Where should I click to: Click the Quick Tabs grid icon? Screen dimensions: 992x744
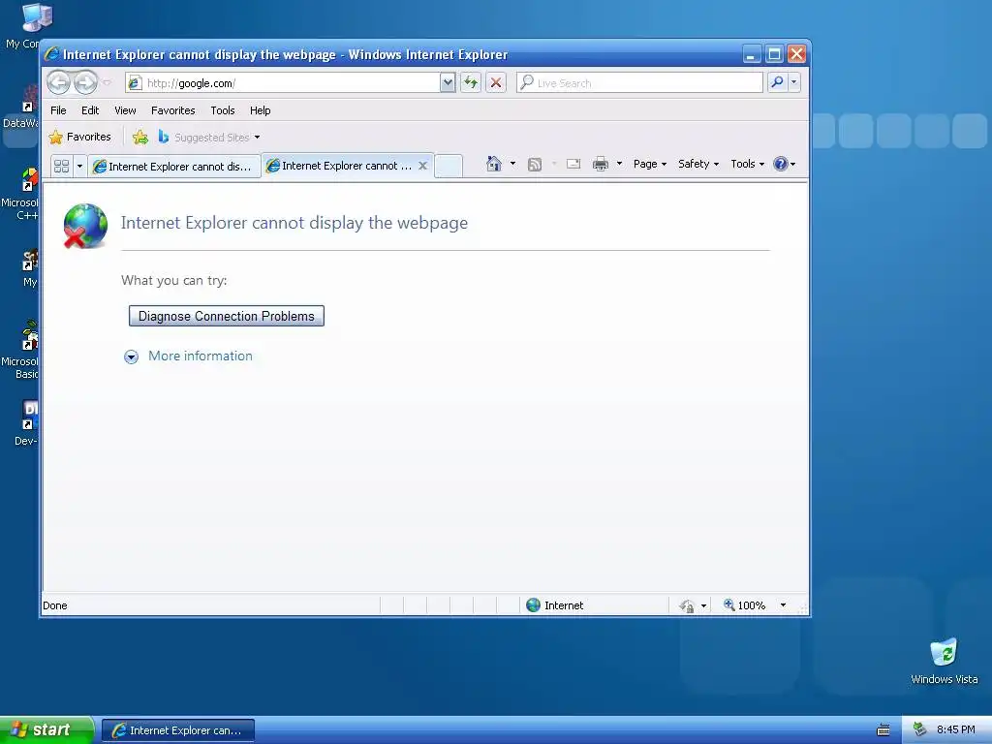coord(61,167)
